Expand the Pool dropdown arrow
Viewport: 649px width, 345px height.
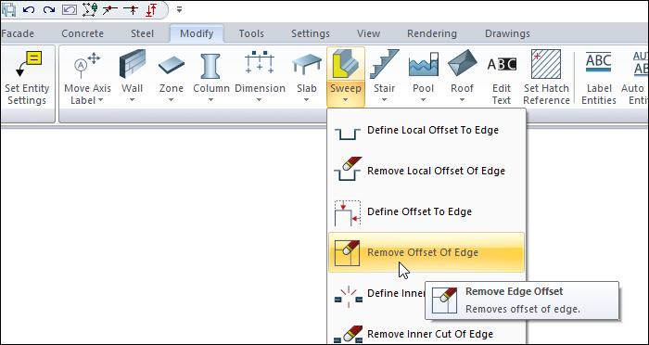pos(424,100)
